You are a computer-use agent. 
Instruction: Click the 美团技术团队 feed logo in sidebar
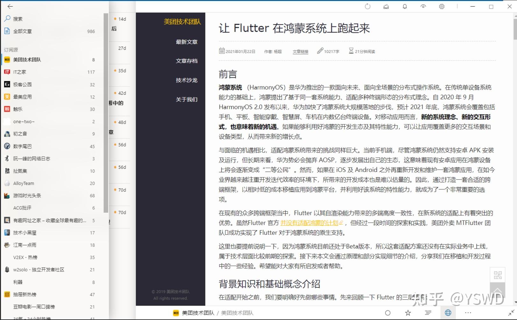pos(7,59)
